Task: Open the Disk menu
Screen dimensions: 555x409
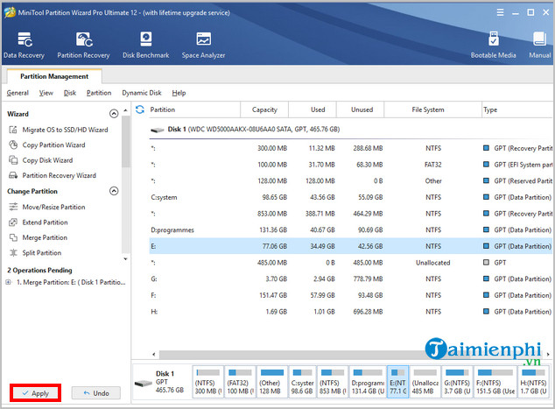Action: click(x=70, y=93)
